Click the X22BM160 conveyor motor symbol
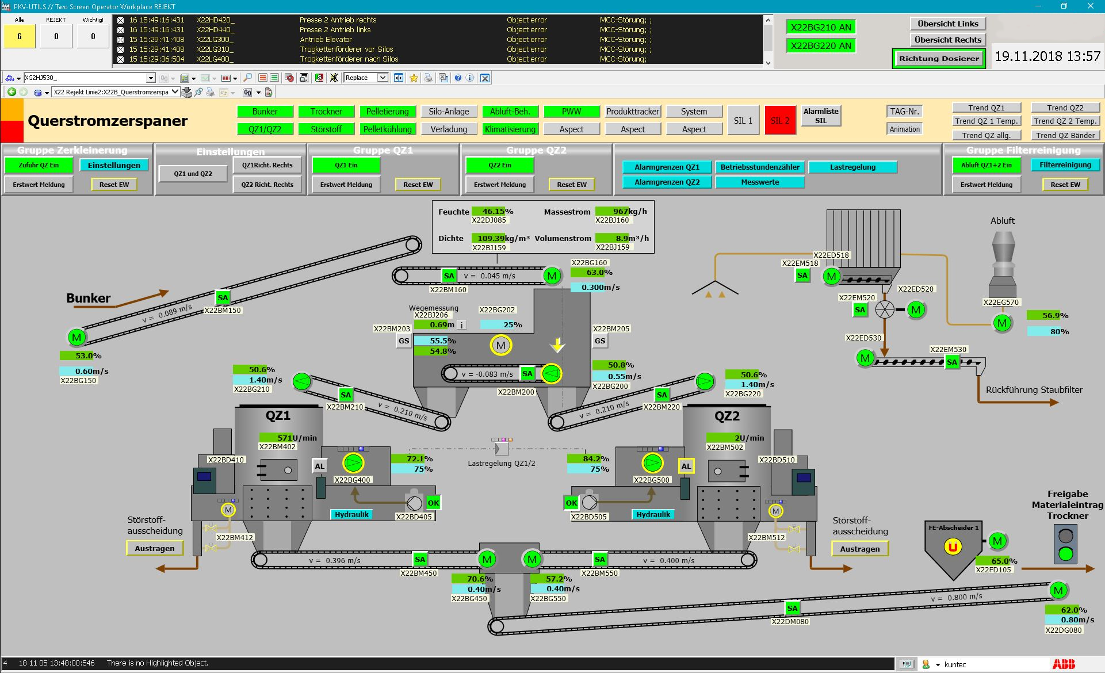The height and width of the screenshot is (673, 1105). pyautogui.click(x=552, y=276)
